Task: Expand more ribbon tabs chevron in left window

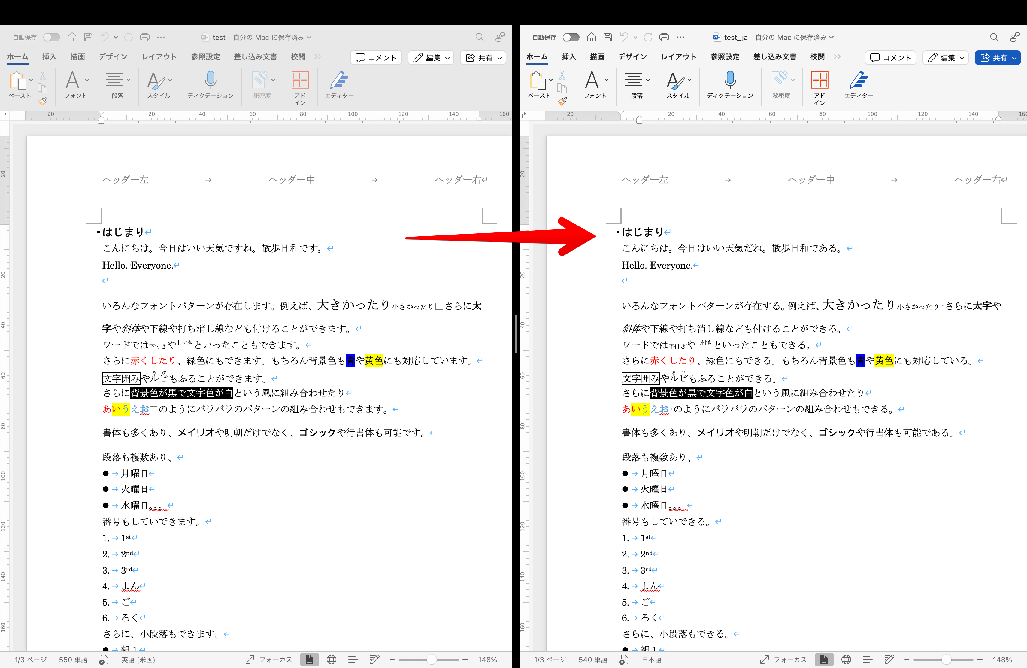Action: 318,57
